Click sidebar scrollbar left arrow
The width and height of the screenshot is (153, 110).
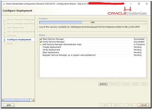[3, 100]
